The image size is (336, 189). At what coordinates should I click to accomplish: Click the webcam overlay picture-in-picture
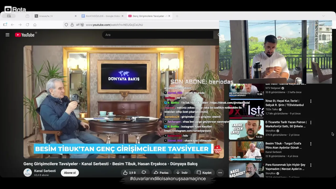(275, 52)
